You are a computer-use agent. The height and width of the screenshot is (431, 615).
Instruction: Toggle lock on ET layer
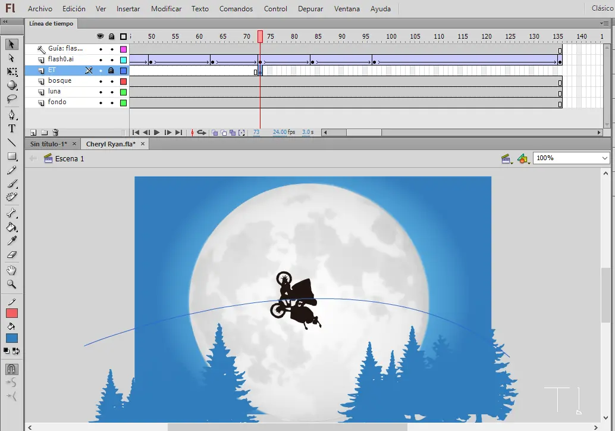pos(111,71)
